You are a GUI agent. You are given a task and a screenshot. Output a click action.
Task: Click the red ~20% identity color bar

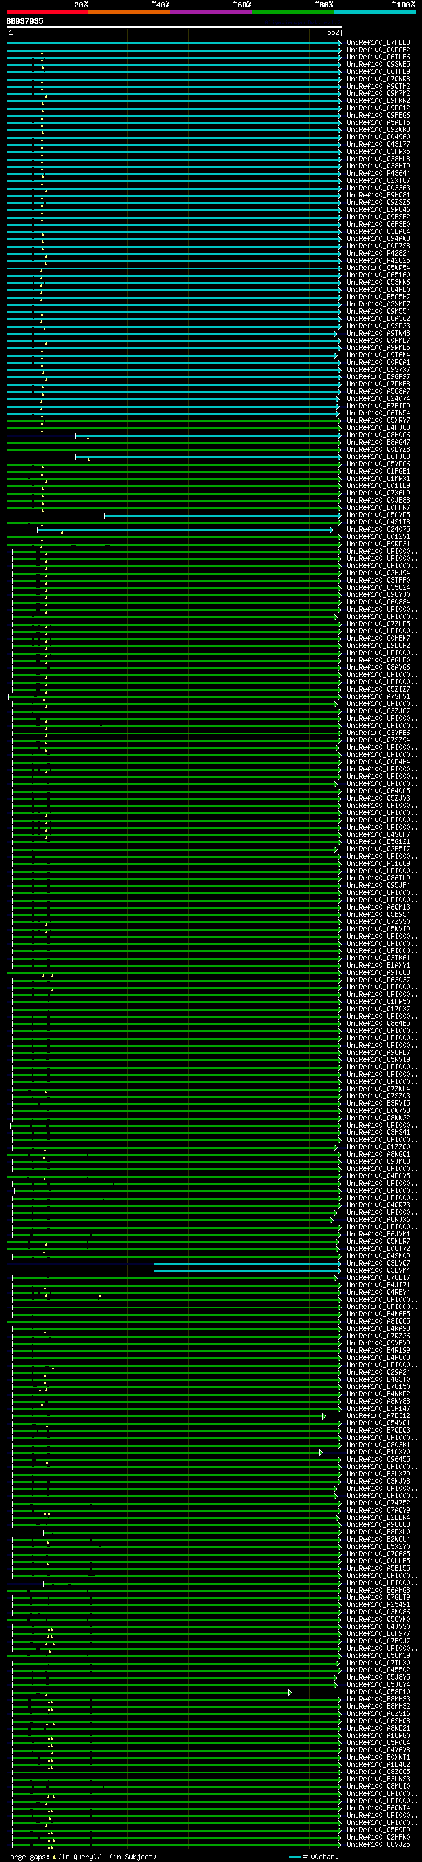[x=47, y=12]
